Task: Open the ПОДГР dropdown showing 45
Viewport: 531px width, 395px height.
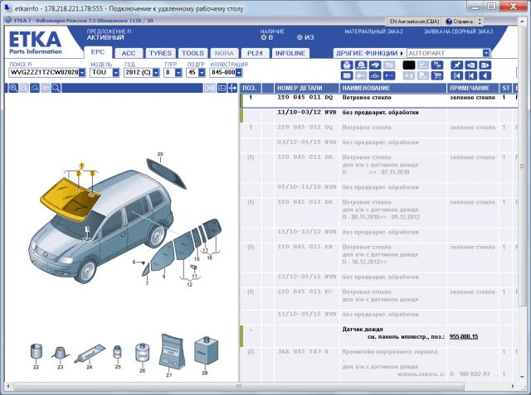Action: [202, 72]
